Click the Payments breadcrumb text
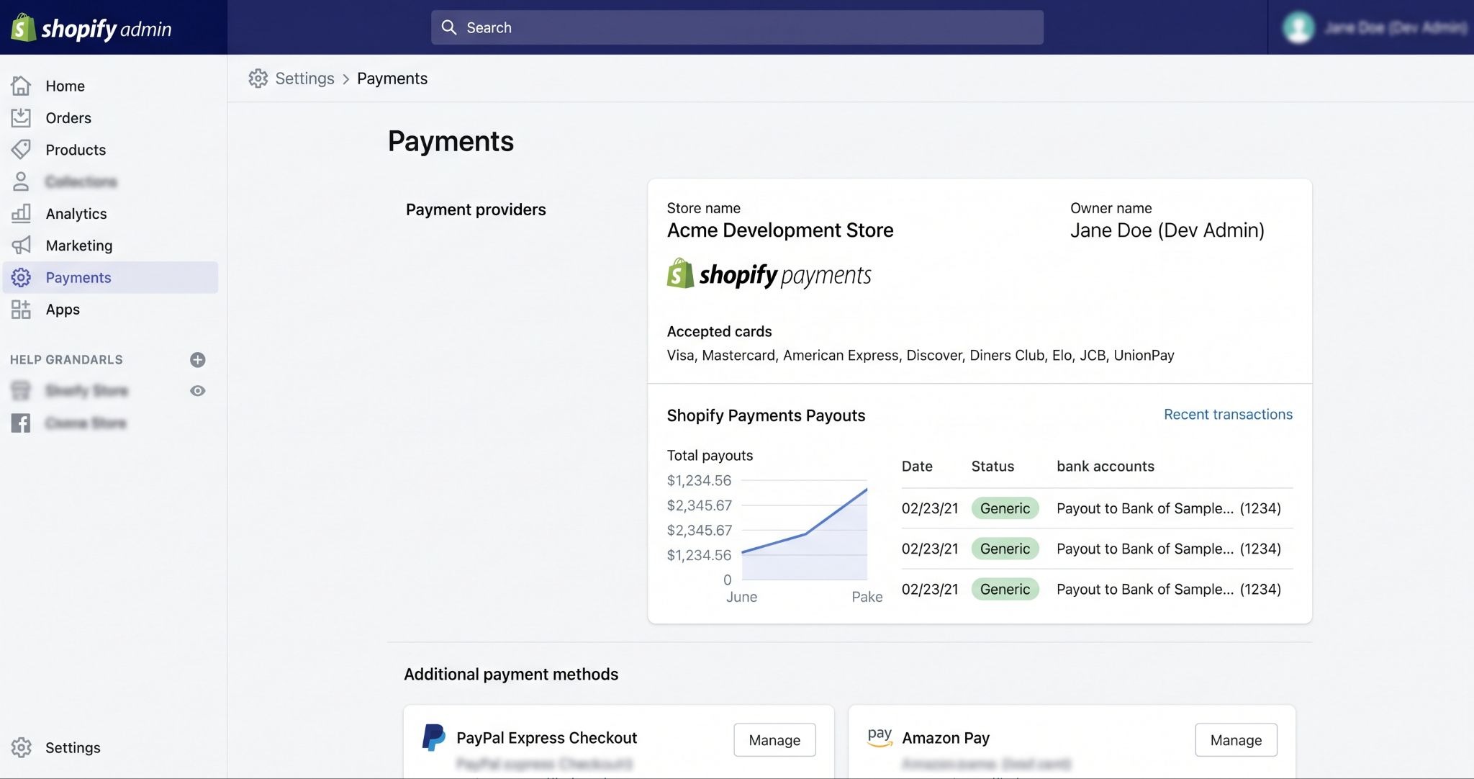Image resolution: width=1474 pixels, height=779 pixels. coord(392,78)
